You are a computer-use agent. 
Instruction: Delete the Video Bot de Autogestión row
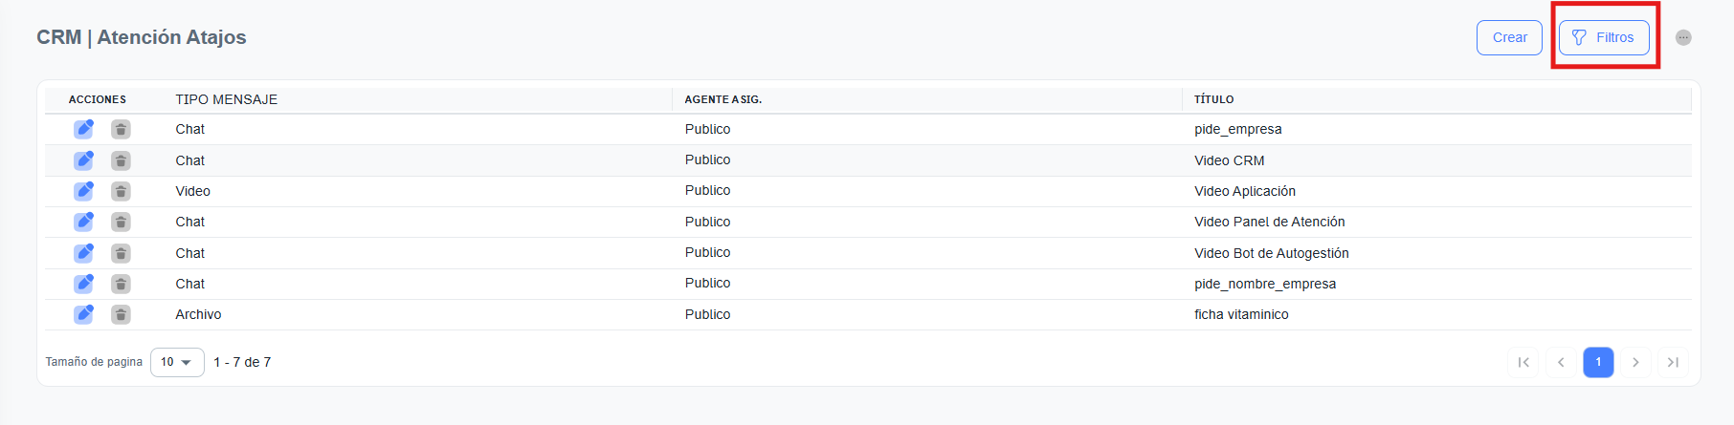tap(121, 253)
